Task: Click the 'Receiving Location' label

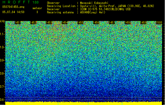Action: click(x=61, y=6)
